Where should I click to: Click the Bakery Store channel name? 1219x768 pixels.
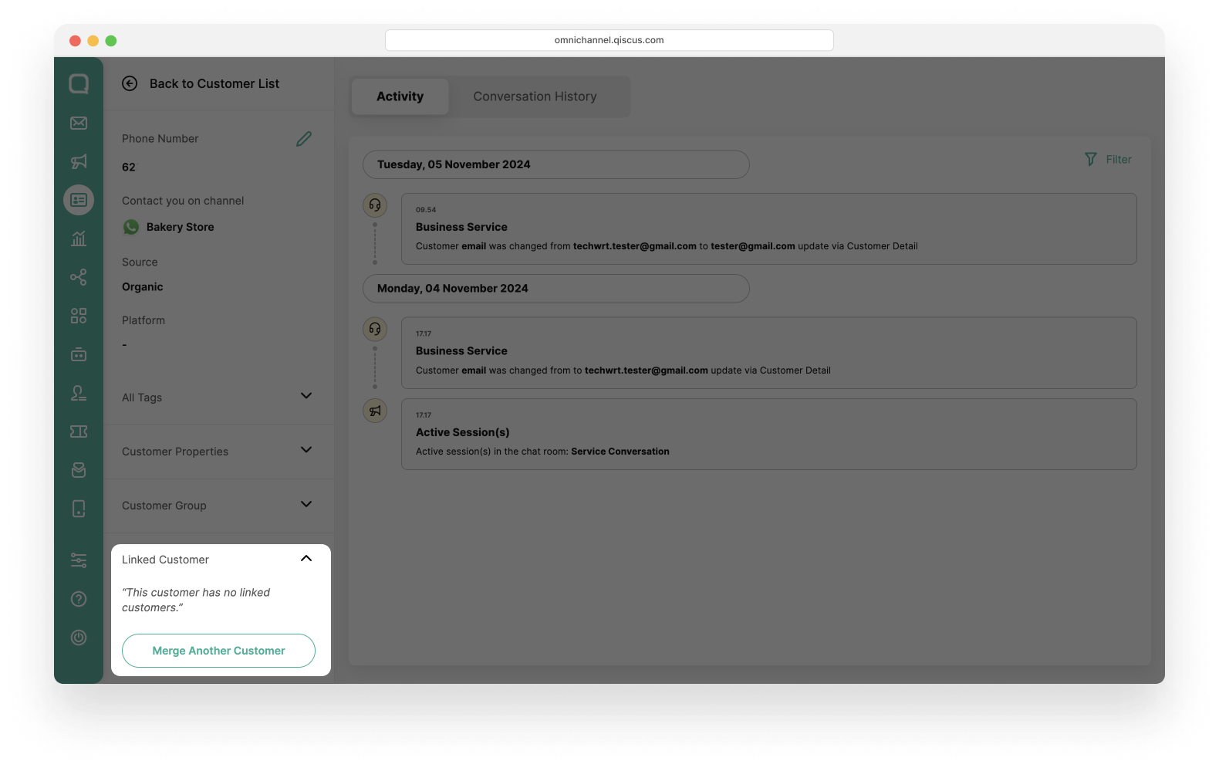pyautogui.click(x=181, y=227)
